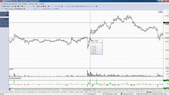Select the text T drawing tool
Viewport: 169px width, 95px height.
[x=55, y=9]
